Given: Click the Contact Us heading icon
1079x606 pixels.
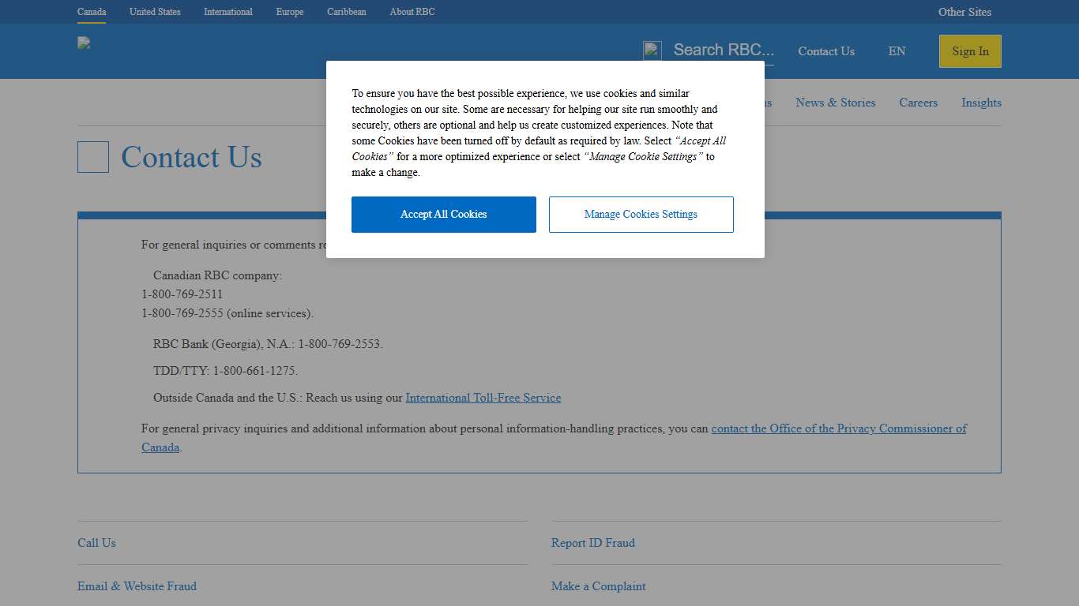Looking at the screenshot, I should click(x=93, y=157).
